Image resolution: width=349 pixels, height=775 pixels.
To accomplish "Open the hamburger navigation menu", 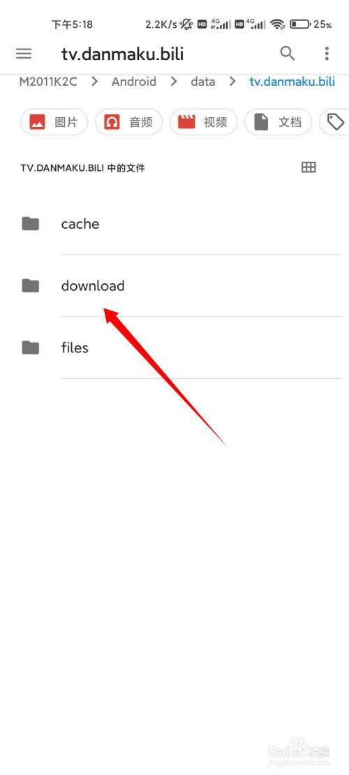I will coord(24,54).
